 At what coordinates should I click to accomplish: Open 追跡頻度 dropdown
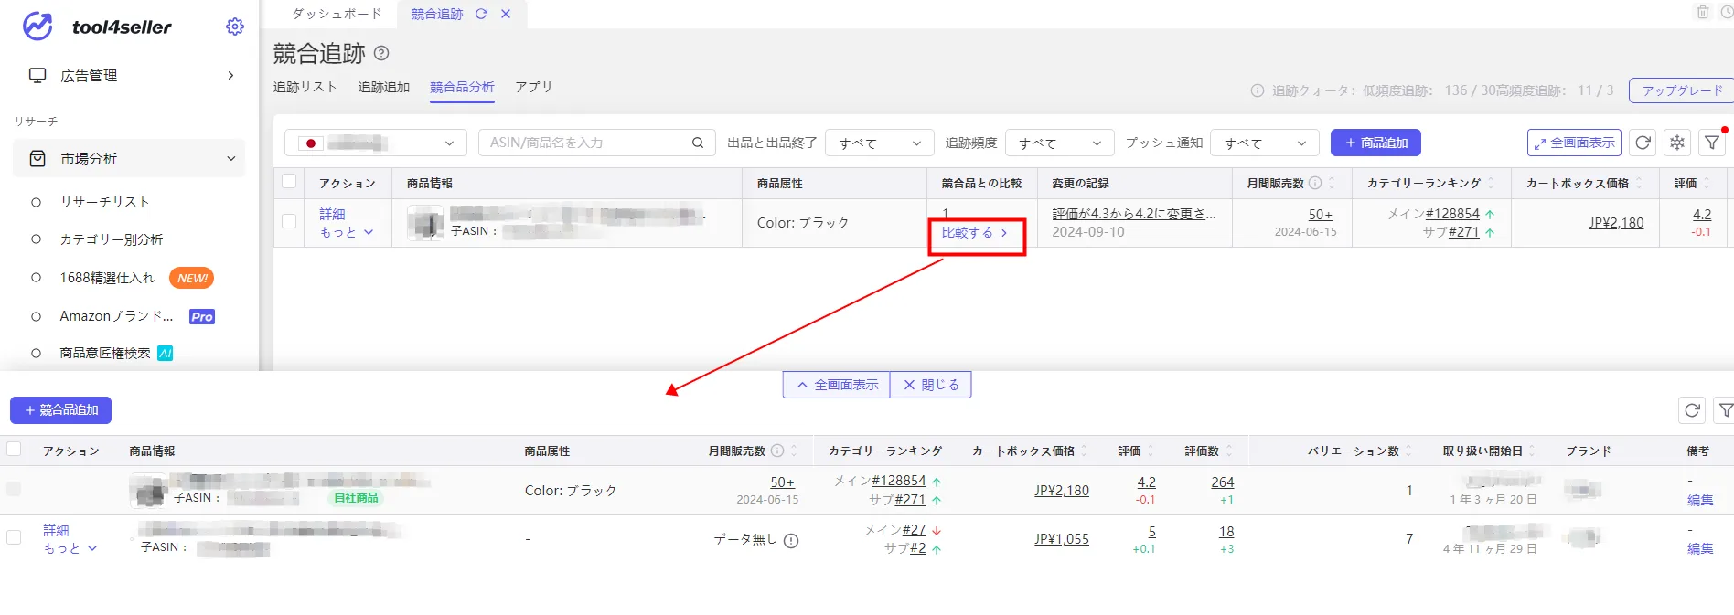click(x=1059, y=143)
